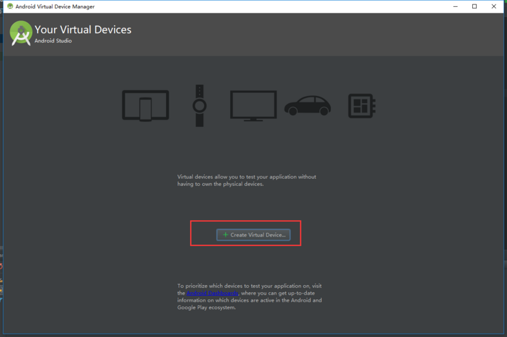Click the 'Your Virtual Devices' heading
Image resolution: width=507 pixels, height=337 pixels.
[83, 30]
